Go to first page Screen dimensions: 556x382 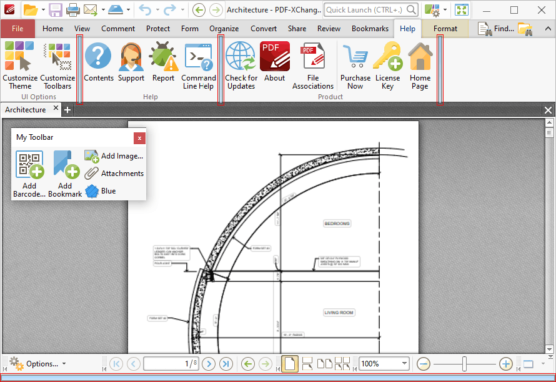pos(116,363)
